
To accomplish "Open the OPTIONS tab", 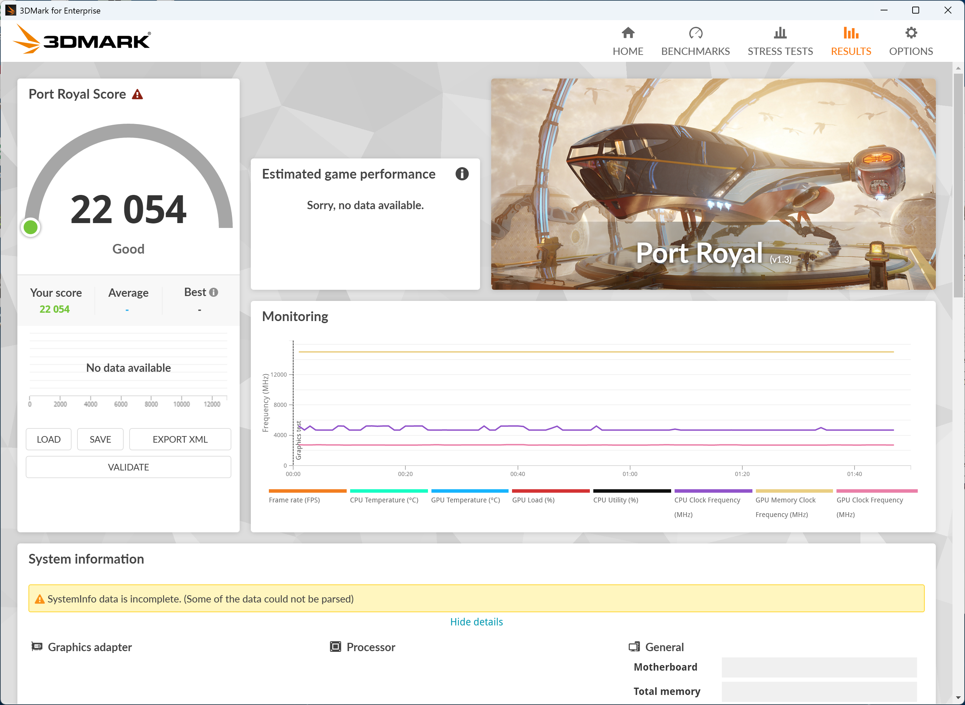I will tap(911, 42).
